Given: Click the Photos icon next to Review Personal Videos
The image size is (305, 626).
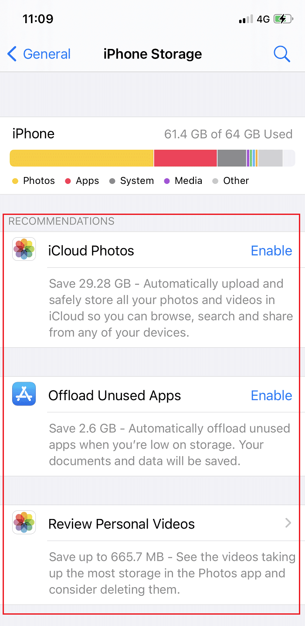Looking at the screenshot, I should 24,522.
